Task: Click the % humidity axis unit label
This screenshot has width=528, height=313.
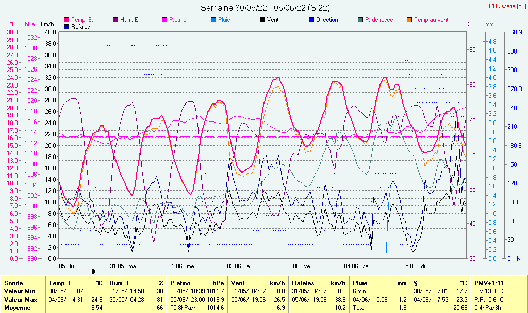Action: click(x=468, y=24)
